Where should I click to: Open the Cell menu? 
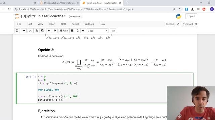pyautogui.click(x=63, y=24)
